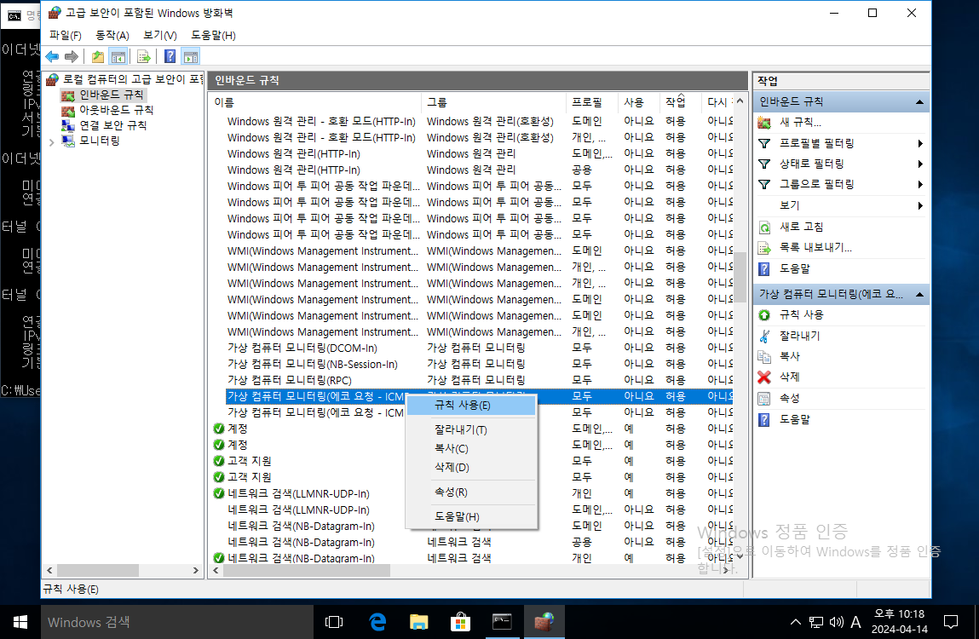The image size is (979, 639).
Task: Collapse the 인바운드 규칙 actions section
Action: (x=919, y=102)
